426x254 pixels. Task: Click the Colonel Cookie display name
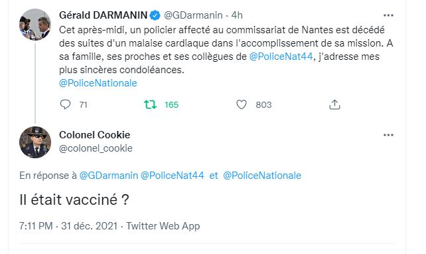[94, 135]
